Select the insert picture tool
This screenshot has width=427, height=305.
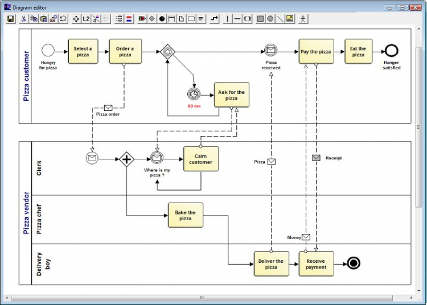pyautogui.click(x=290, y=19)
